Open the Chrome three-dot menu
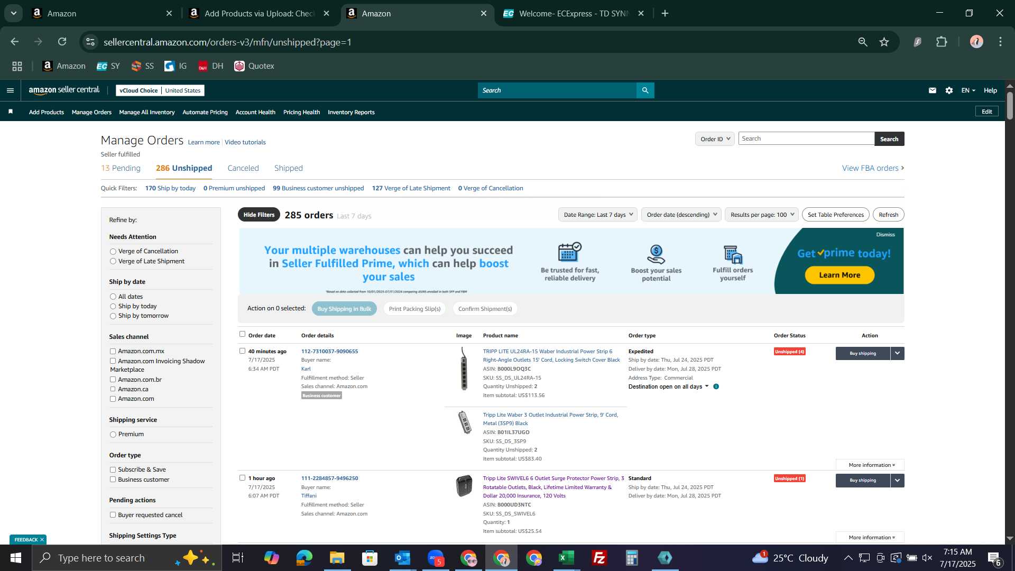This screenshot has height=571, width=1015. pos(1000,42)
